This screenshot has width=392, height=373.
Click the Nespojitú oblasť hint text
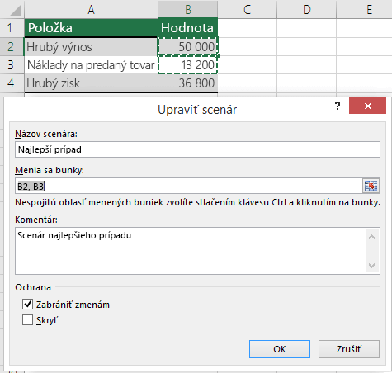tap(197, 202)
